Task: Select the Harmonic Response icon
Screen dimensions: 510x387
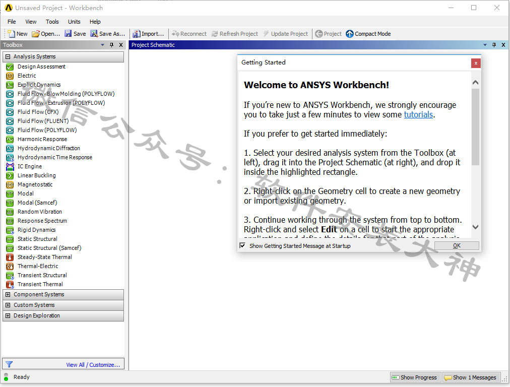Action: point(10,139)
